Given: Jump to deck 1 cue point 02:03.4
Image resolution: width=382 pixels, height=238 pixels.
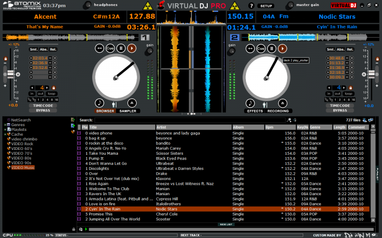Looking at the screenshot, I should pos(31,58).
